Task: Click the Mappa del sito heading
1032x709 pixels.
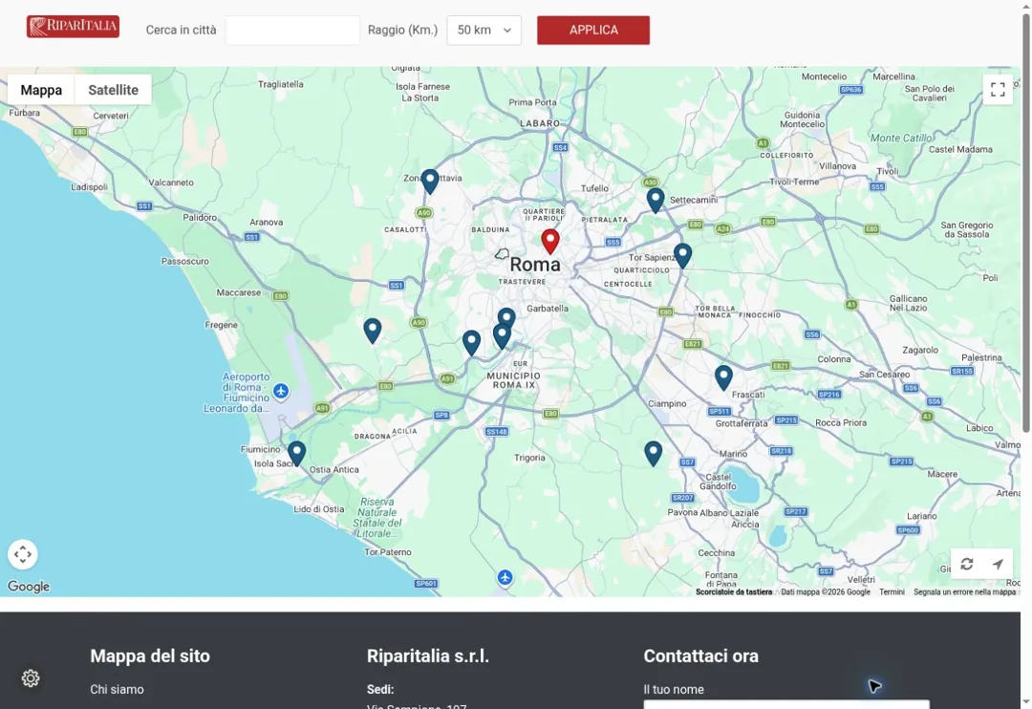Action: 150,655
